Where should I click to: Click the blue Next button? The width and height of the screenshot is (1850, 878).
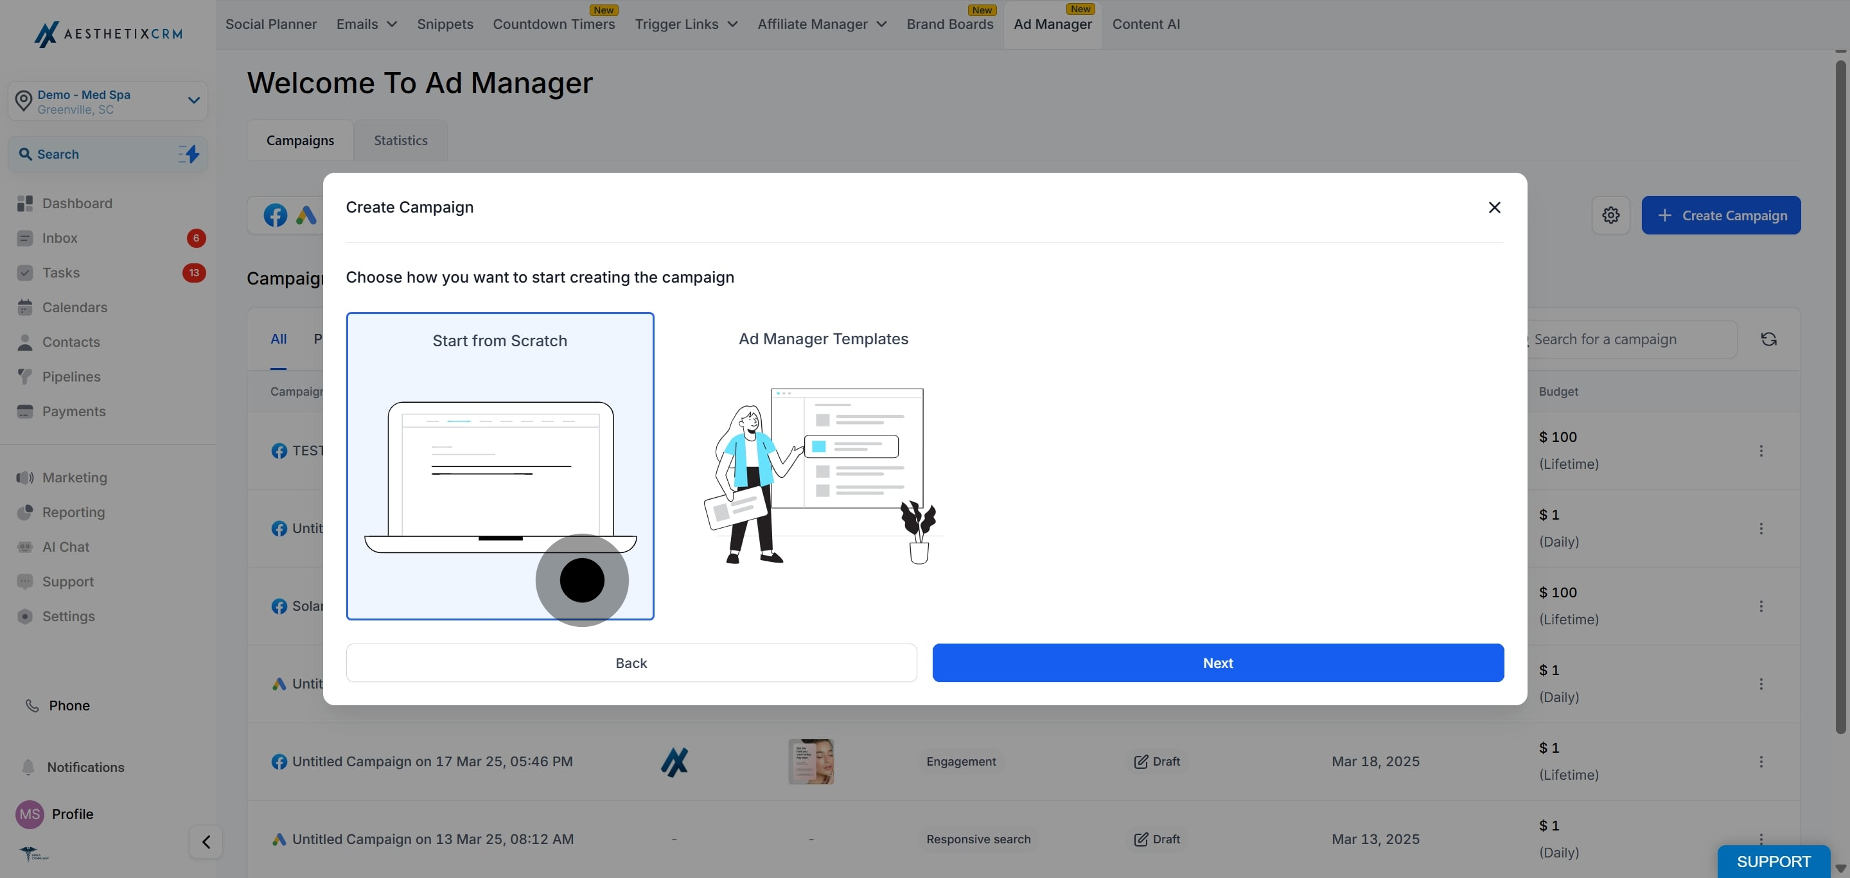point(1218,663)
